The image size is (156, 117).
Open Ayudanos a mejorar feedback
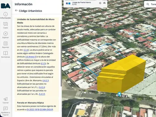[6, 111]
